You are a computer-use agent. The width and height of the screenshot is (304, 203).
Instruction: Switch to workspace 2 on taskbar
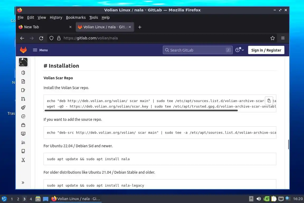click(18, 199)
